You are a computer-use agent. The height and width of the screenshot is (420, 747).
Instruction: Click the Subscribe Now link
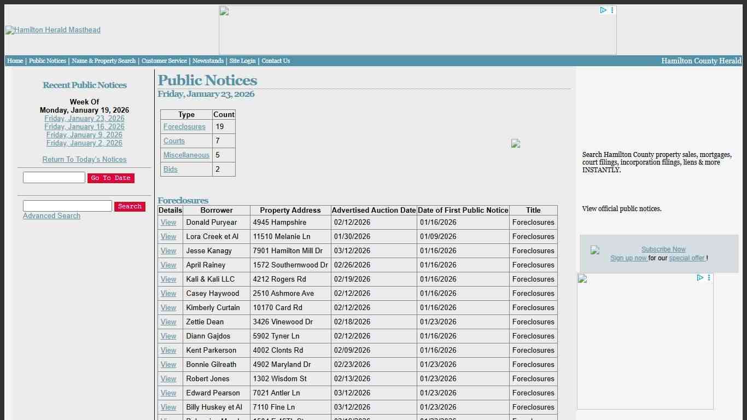click(663, 249)
